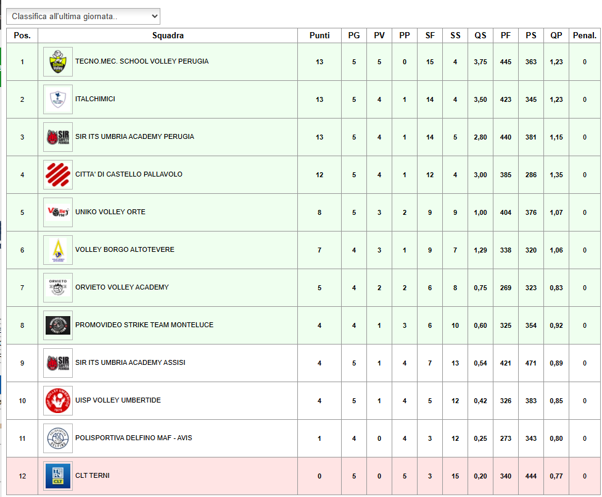
Task: Click the Orvieto Volley Academy logo
Action: 58,288
